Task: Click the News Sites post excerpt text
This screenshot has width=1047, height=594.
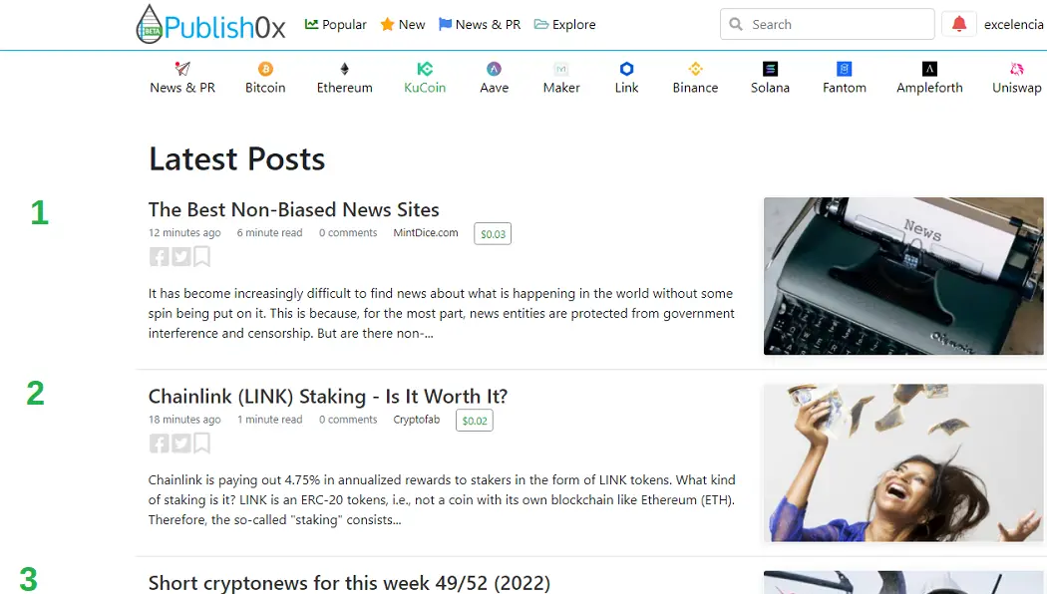Action: pos(442,313)
